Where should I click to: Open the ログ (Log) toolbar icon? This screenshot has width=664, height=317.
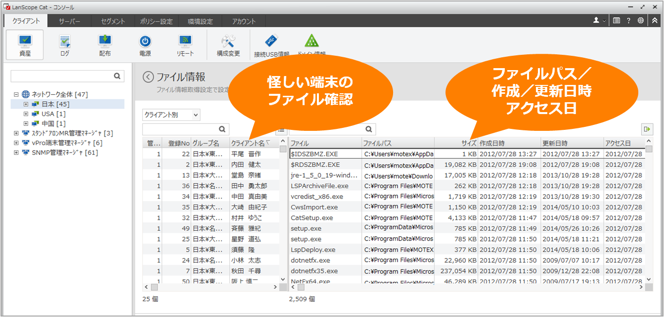pos(65,45)
